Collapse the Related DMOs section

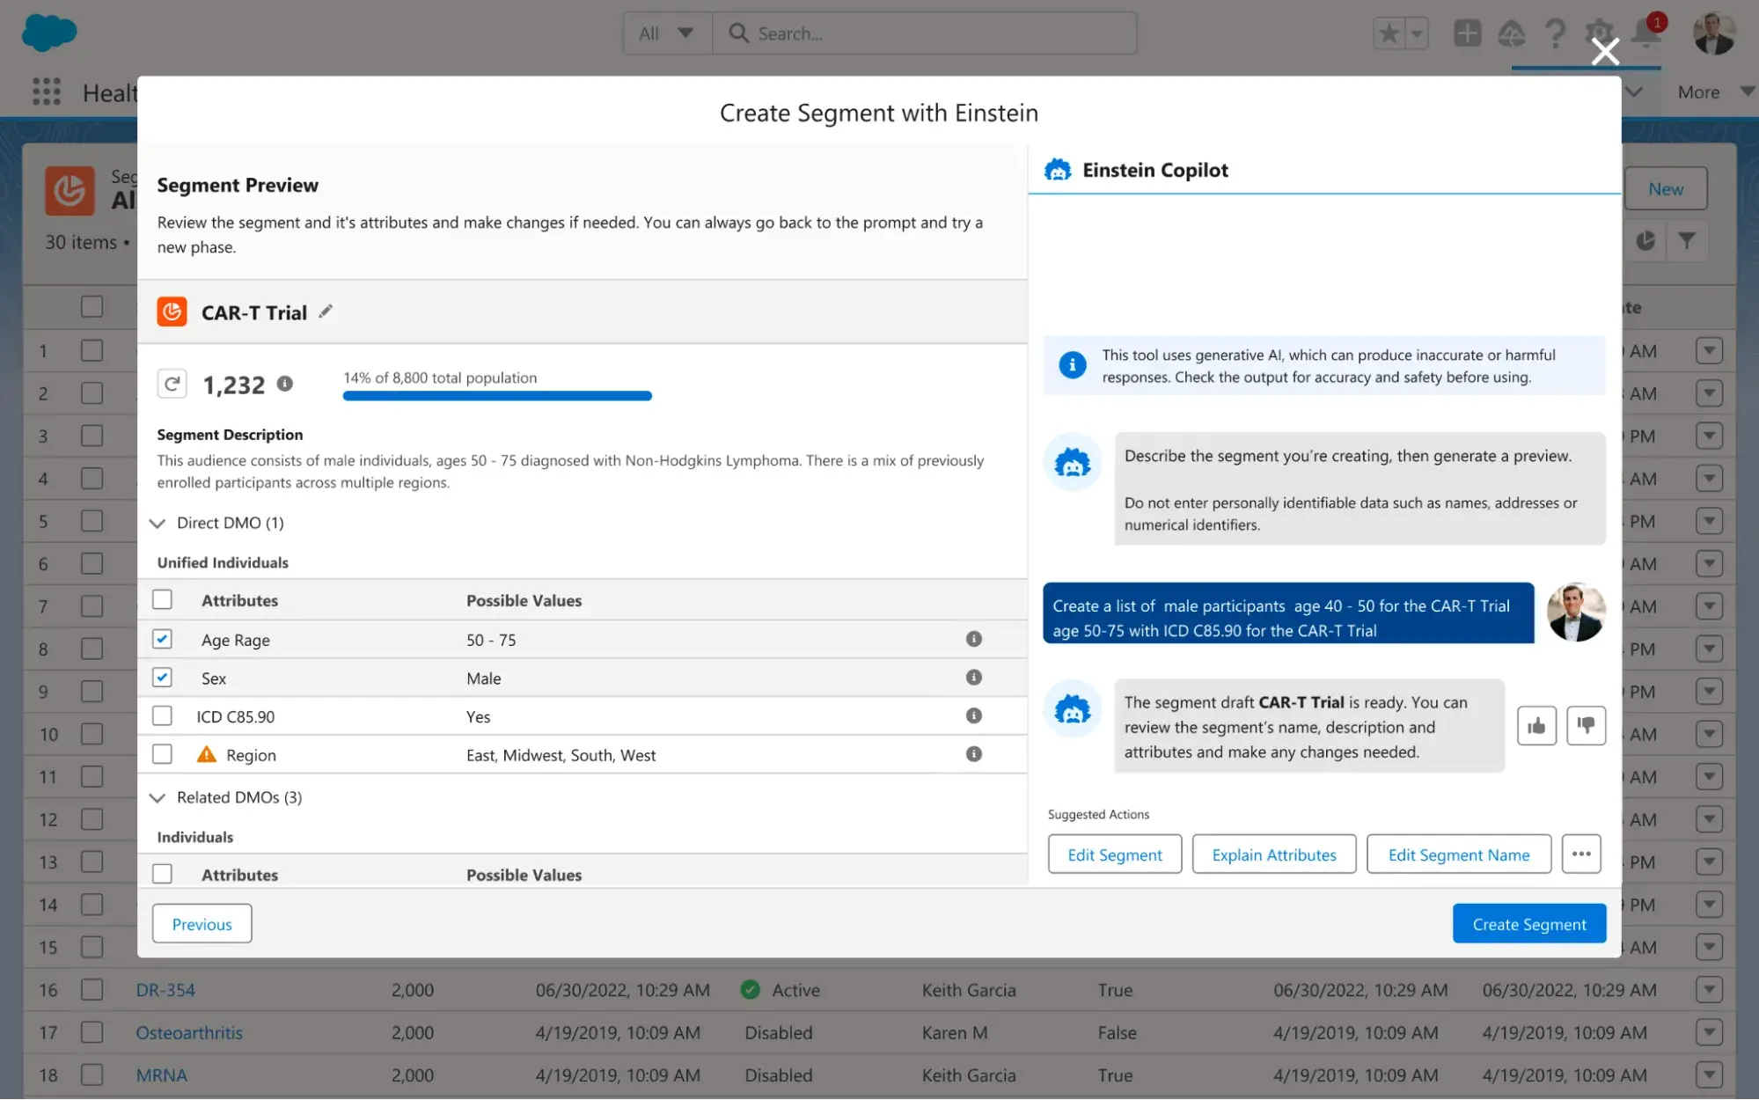(158, 797)
